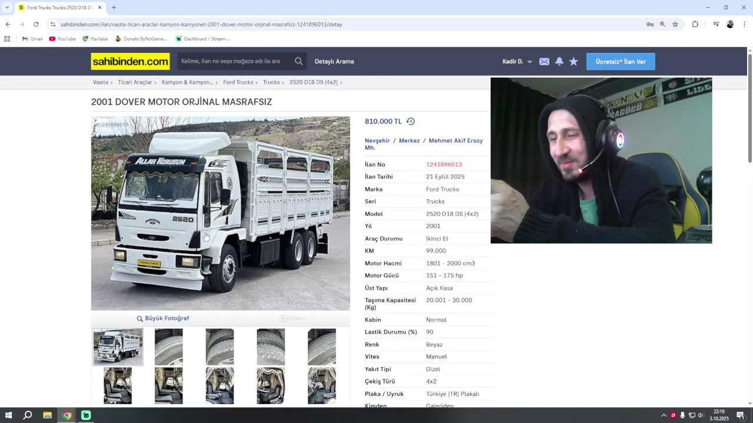
Task: Click price 810.000 TL
Action: [x=383, y=121]
